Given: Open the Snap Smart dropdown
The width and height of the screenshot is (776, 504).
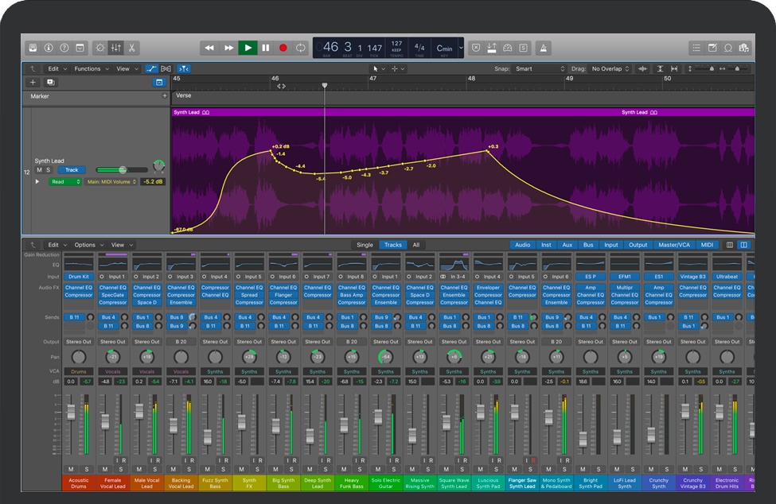Looking at the screenshot, I should pos(539,69).
